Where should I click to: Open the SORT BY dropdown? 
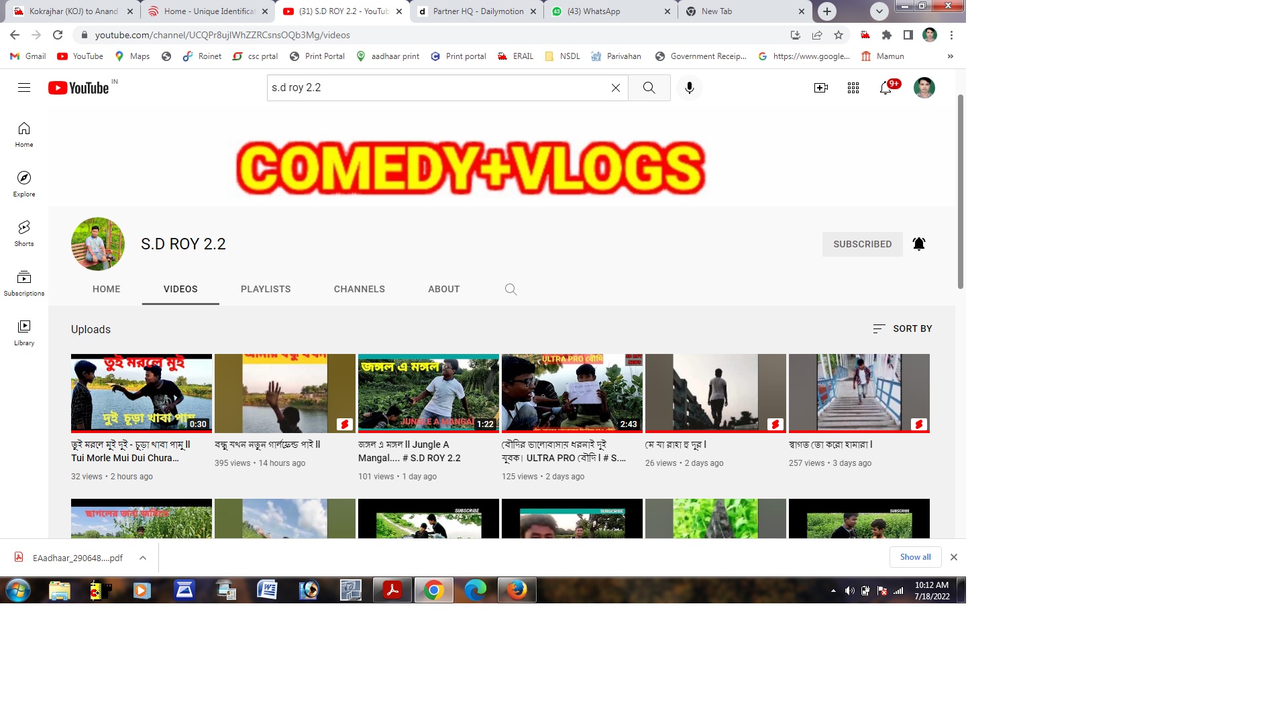tap(902, 328)
